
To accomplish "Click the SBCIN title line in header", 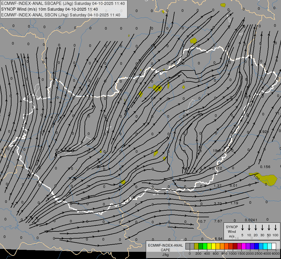I will pos(61,15).
